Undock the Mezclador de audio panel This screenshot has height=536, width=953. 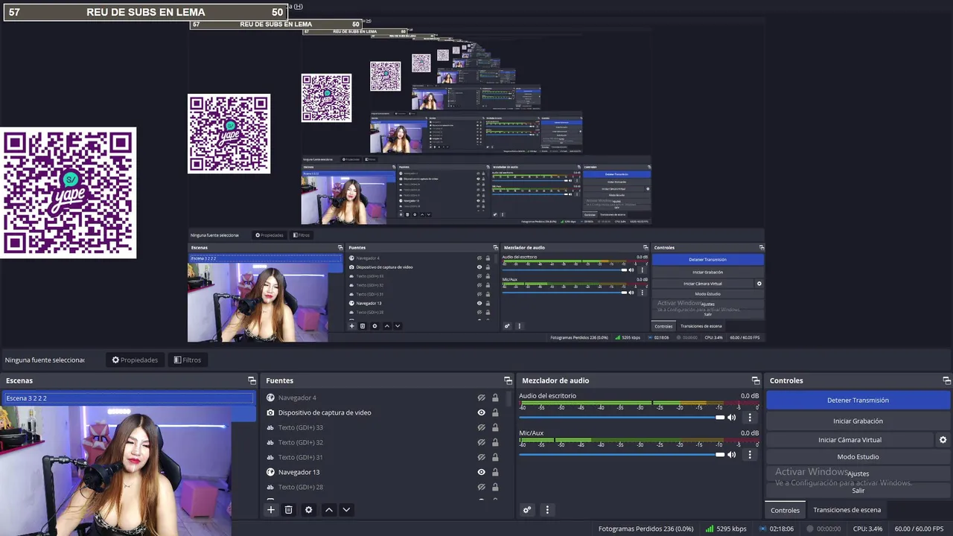point(756,380)
